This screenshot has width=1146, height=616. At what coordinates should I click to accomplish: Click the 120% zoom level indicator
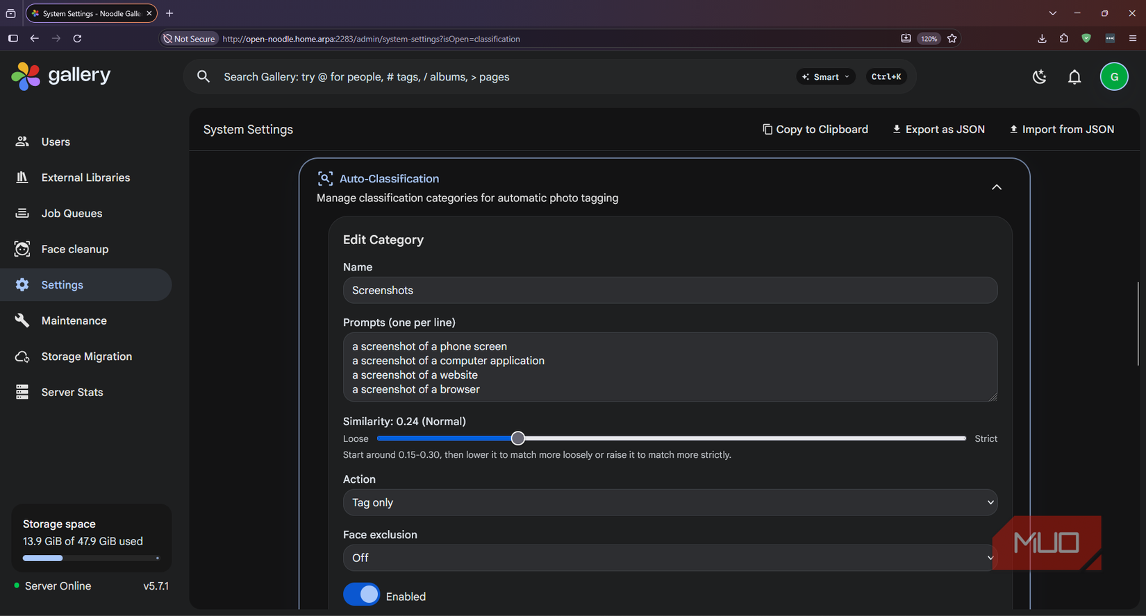pyautogui.click(x=929, y=39)
